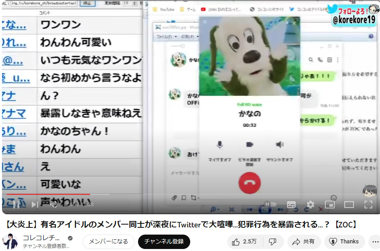Click the attachment paperclip icon in the chat
The height and width of the screenshot is (251, 380).
pos(174,198)
